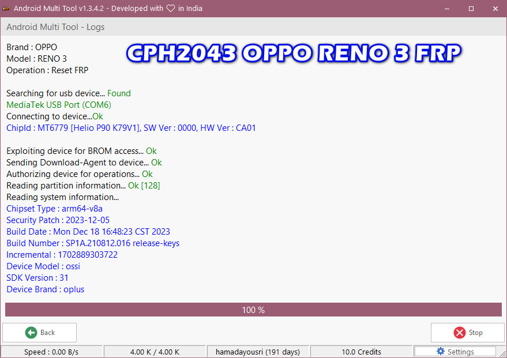This screenshot has height=358, width=507.
Task: Click Device Brand : oplus line
Action: (x=45, y=289)
